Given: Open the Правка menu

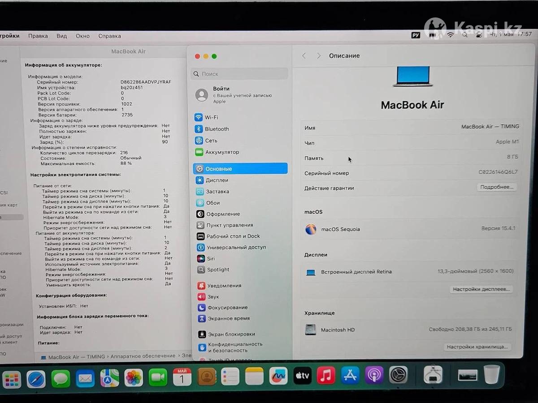Looking at the screenshot, I should 38,36.
